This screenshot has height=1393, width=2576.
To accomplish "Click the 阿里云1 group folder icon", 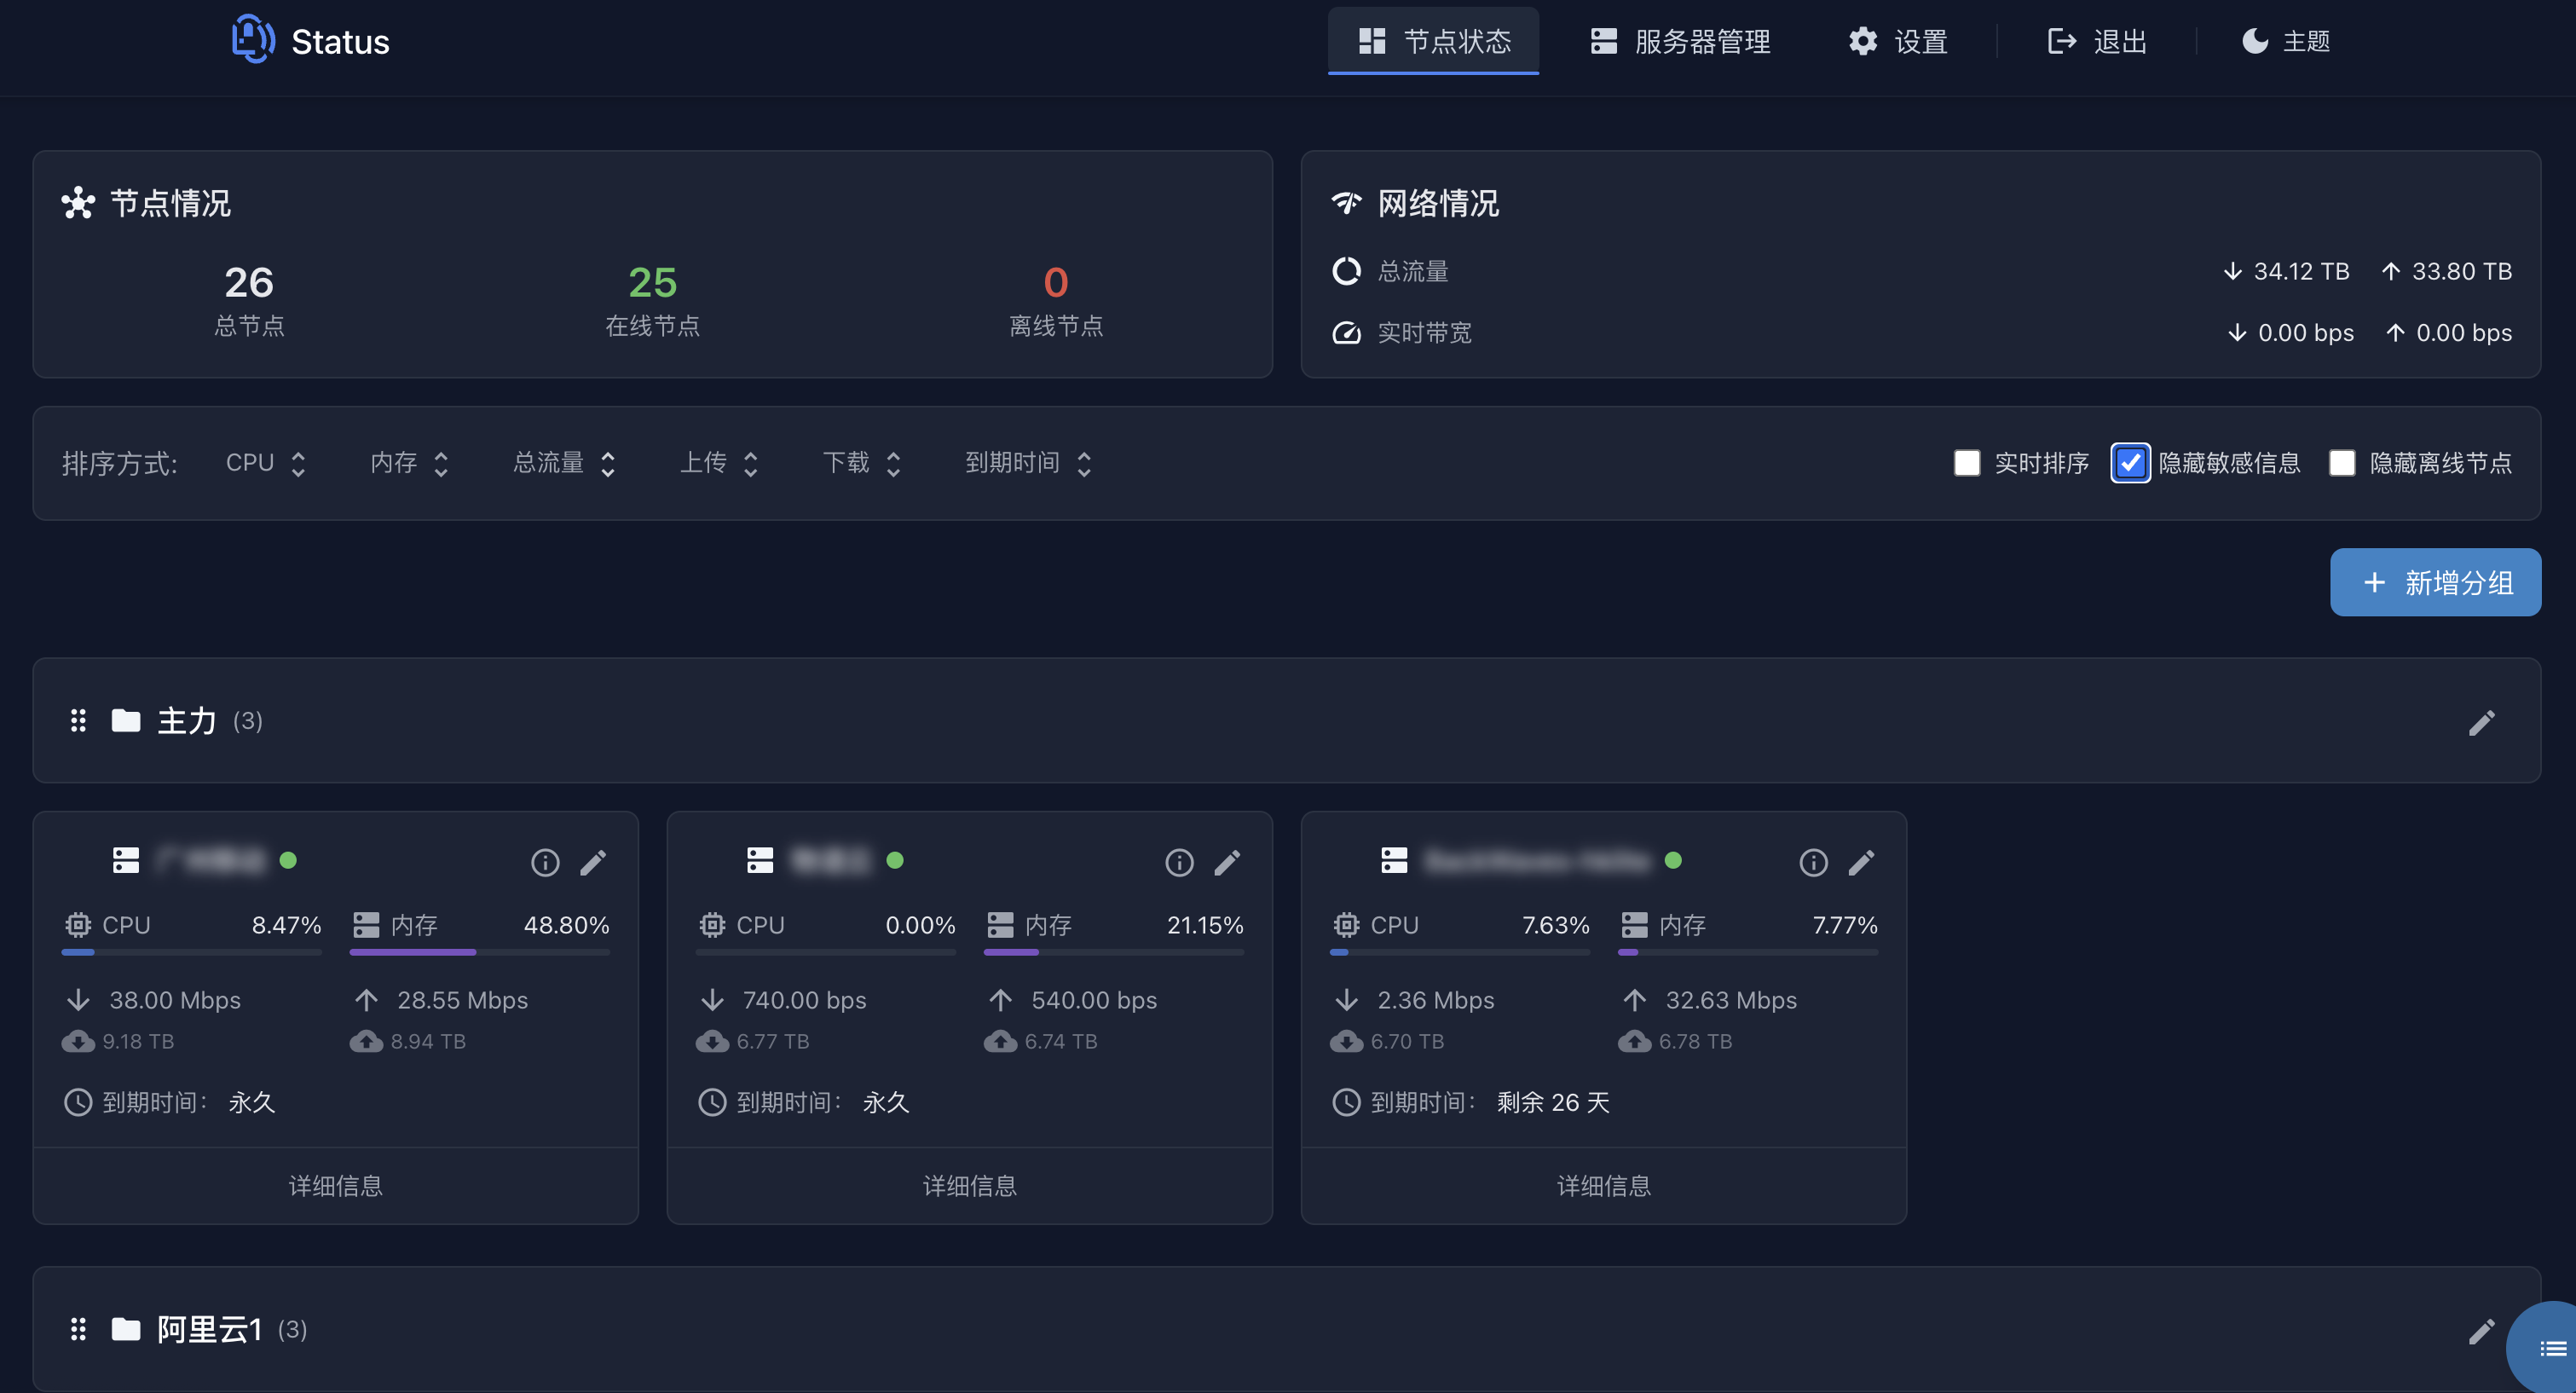I will [126, 1329].
